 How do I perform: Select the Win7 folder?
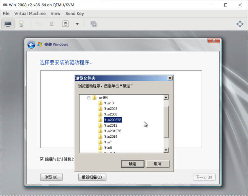(x=108, y=142)
